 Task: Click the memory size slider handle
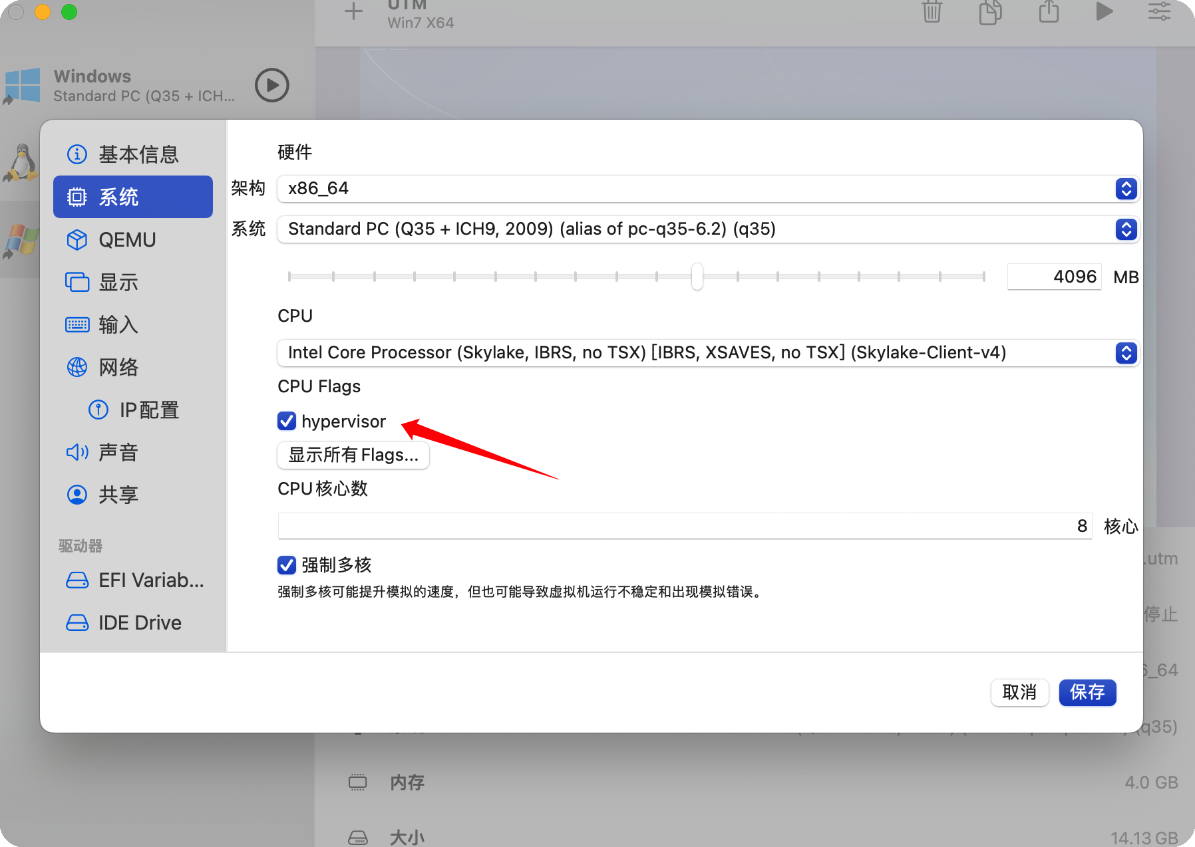click(x=697, y=277)
